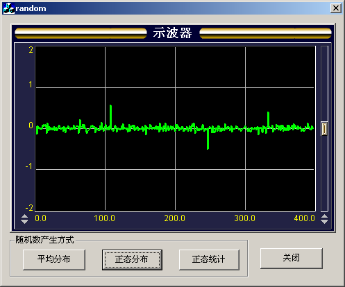345x287 pixels.
Task: Click the vertical slider thumb right of the plot
Action: (x=324, y=129)
